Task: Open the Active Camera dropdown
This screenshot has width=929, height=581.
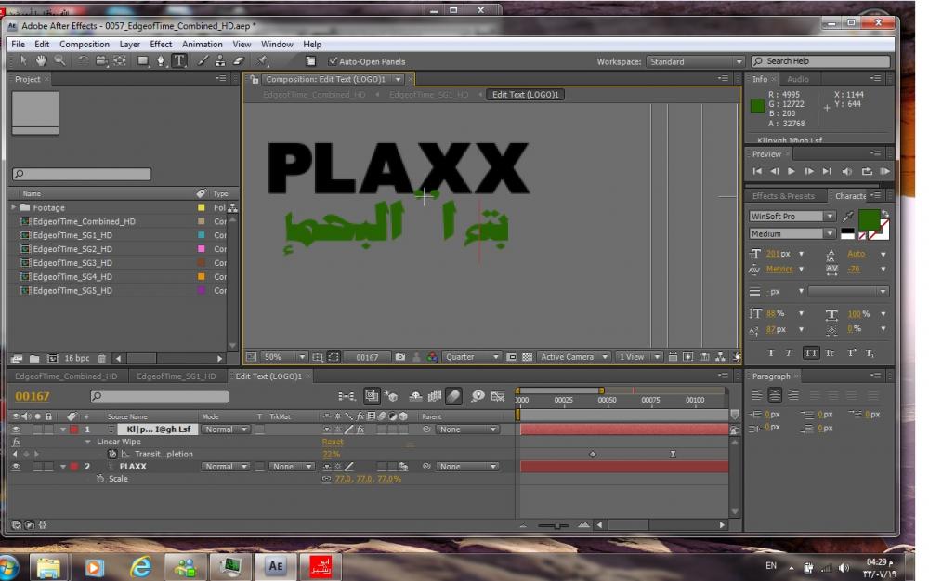Action: coord(572,357)
